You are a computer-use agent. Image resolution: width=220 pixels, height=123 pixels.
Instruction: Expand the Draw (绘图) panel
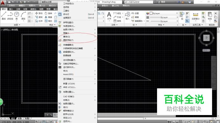pos(17,25)
